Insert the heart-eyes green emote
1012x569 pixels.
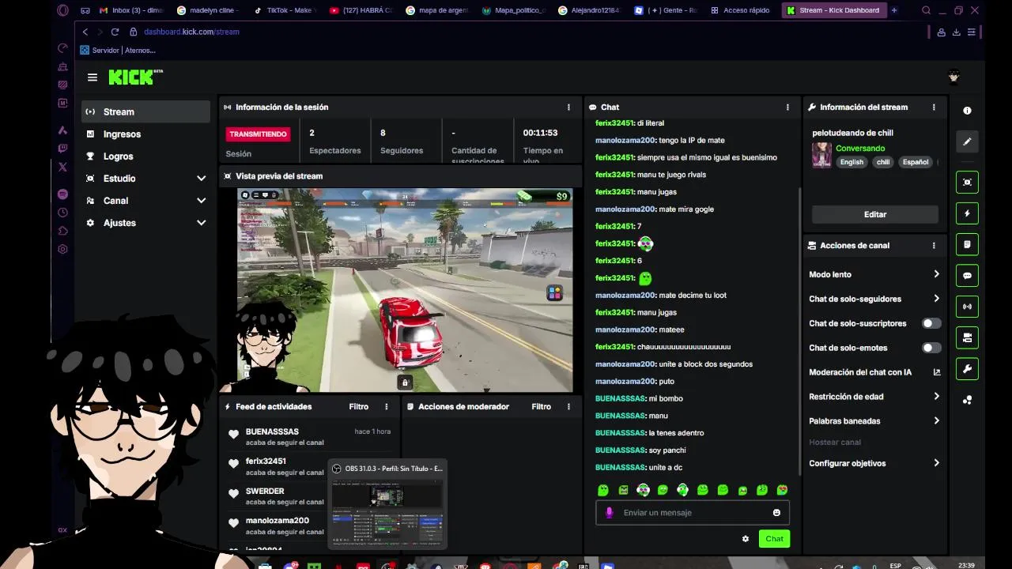pyautogui.click(x=782, y=490)
